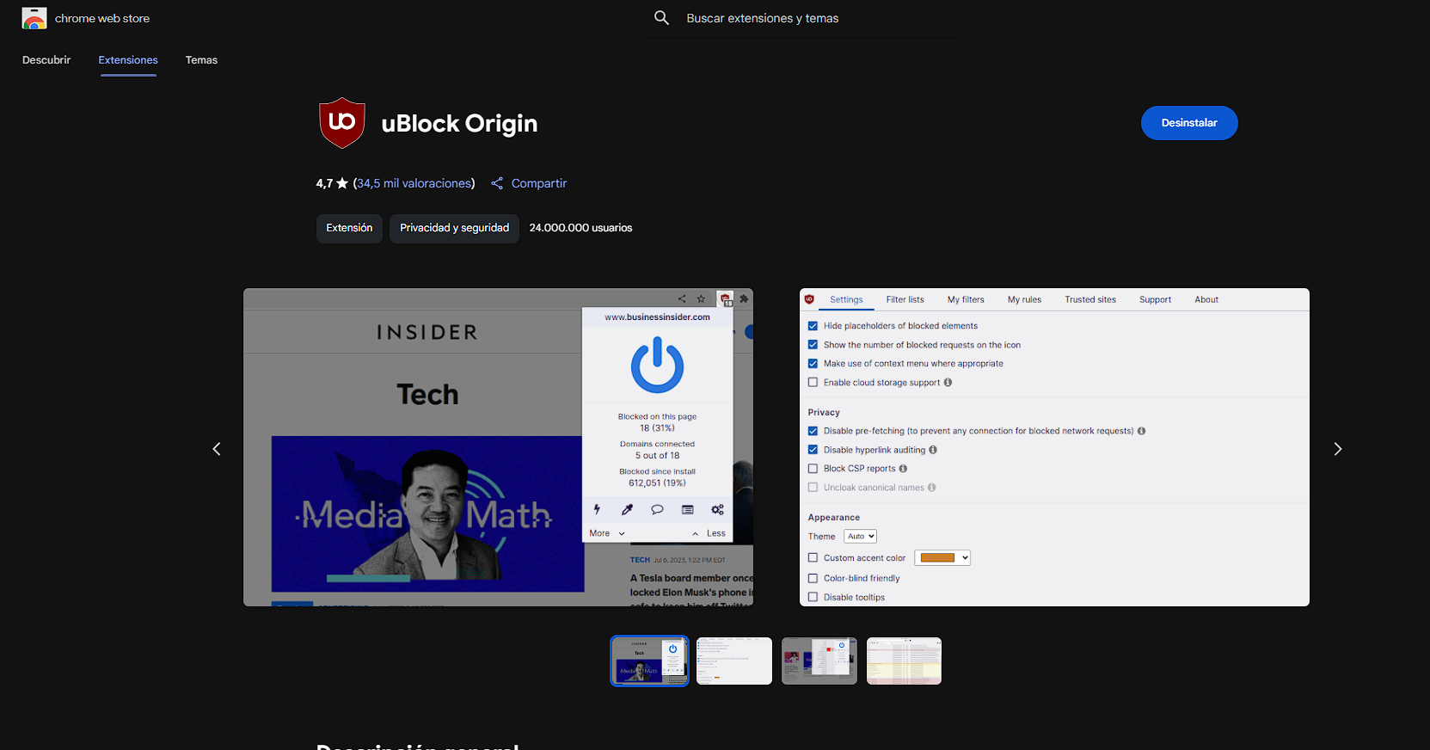Click the logger list icon in popup
The height and width of the screenshot is (750, 1430).
click(688, 509)
